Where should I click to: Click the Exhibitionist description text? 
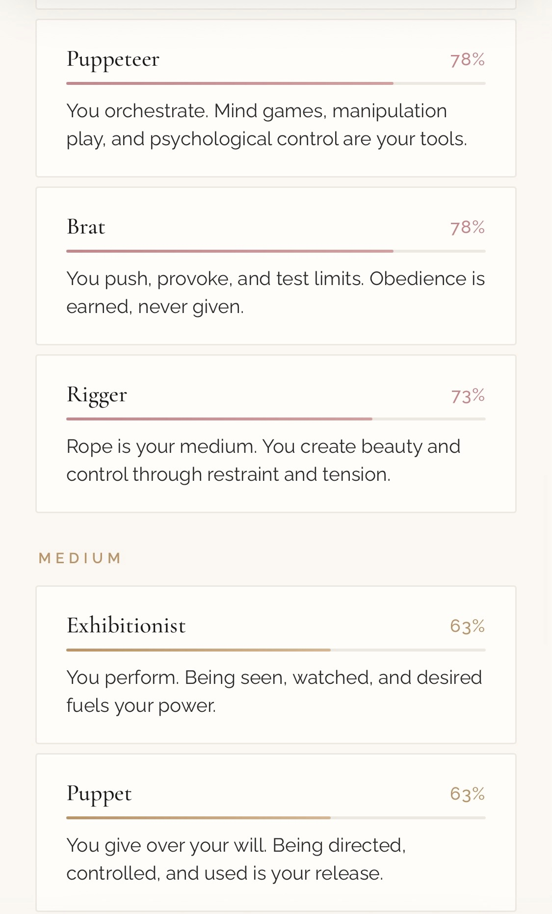[274, 692]
